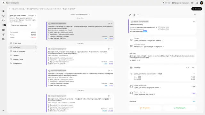Open the table grid icon in left sidebar
The image size is (205, 115).
4,30
